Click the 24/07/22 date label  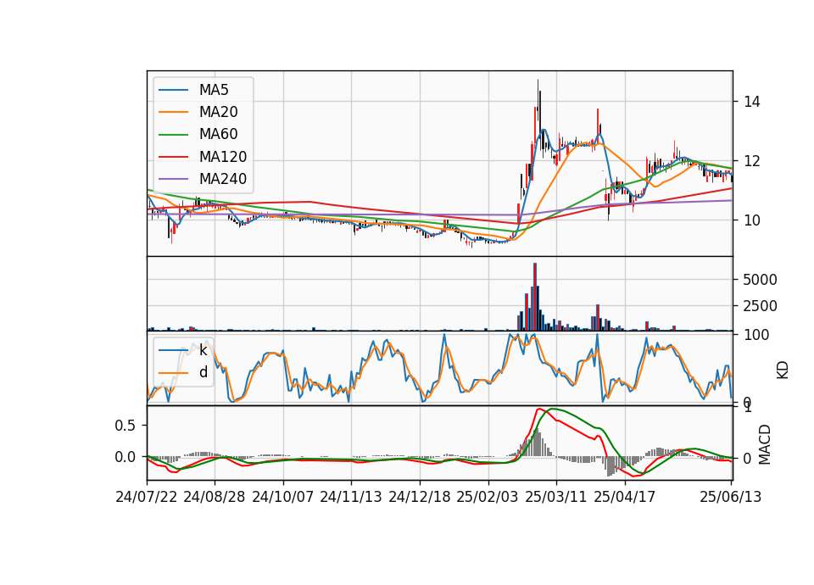147,497
